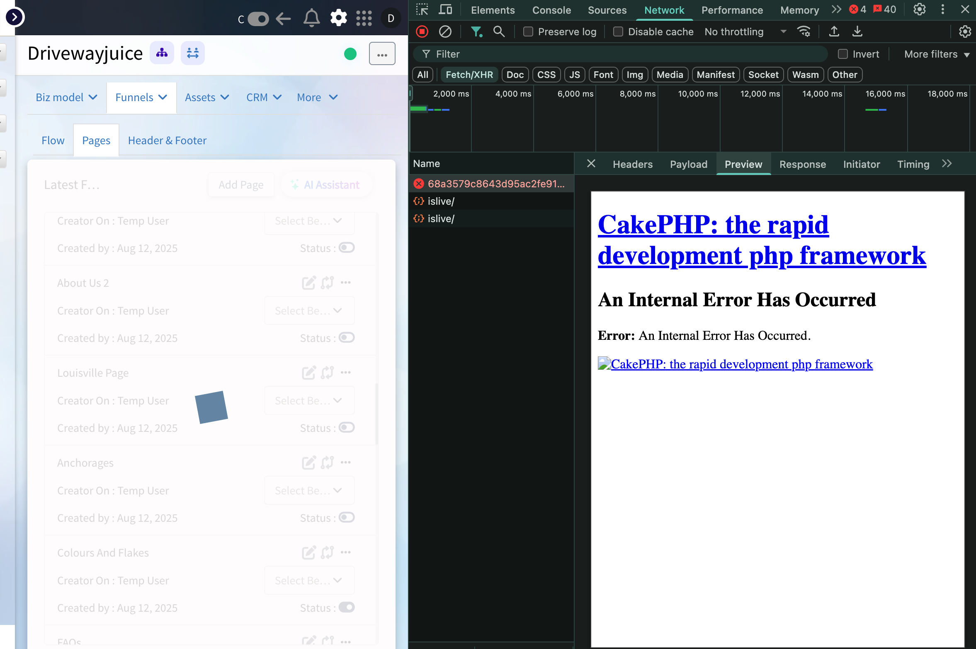
Task: Open the network search magnifier
Action: (499, 31)
